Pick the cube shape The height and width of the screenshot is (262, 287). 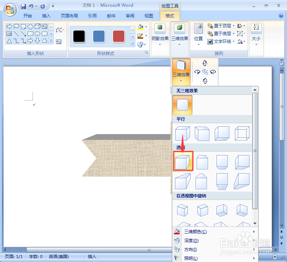coord(38,27)
